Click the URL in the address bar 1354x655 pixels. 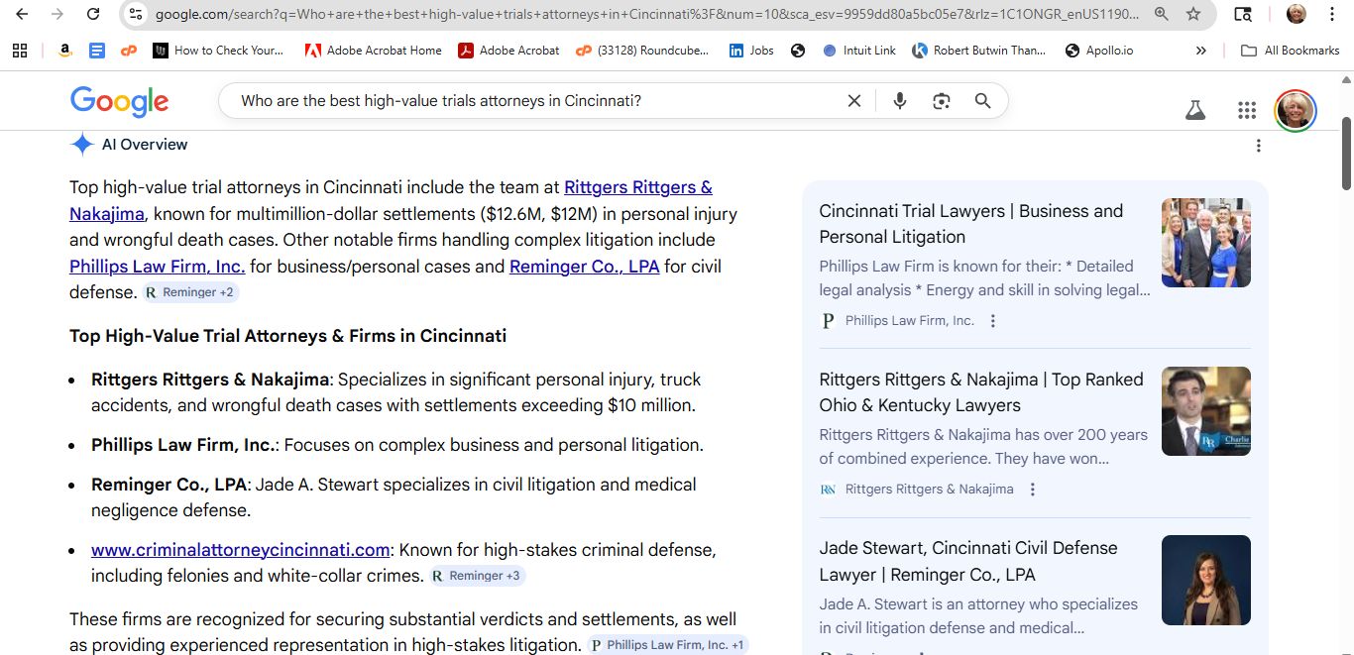pos(647,14)
